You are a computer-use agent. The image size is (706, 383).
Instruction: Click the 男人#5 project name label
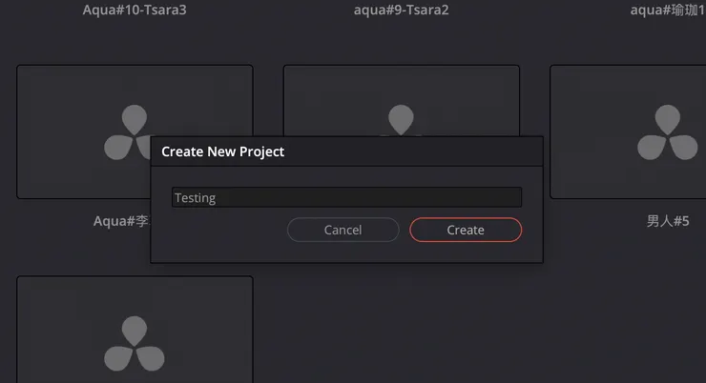pos(668,221)
